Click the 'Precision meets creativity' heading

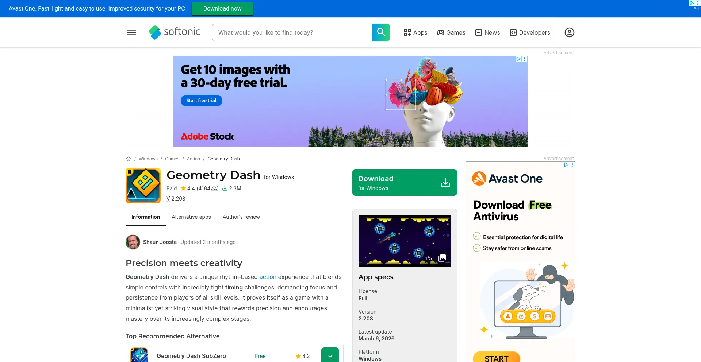tap(184, 263)
